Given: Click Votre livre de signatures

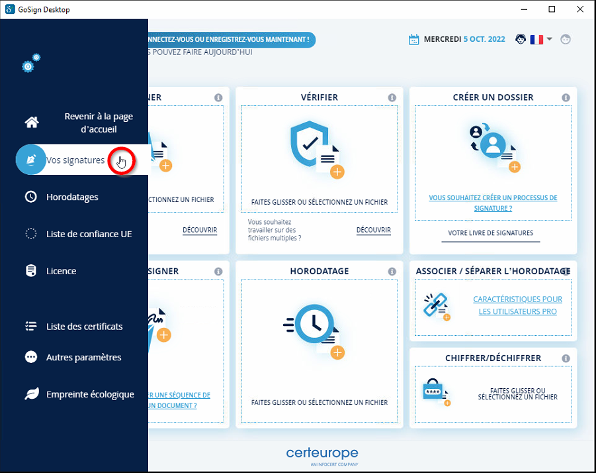Looking at the screenshot, I should click(491, 233).
